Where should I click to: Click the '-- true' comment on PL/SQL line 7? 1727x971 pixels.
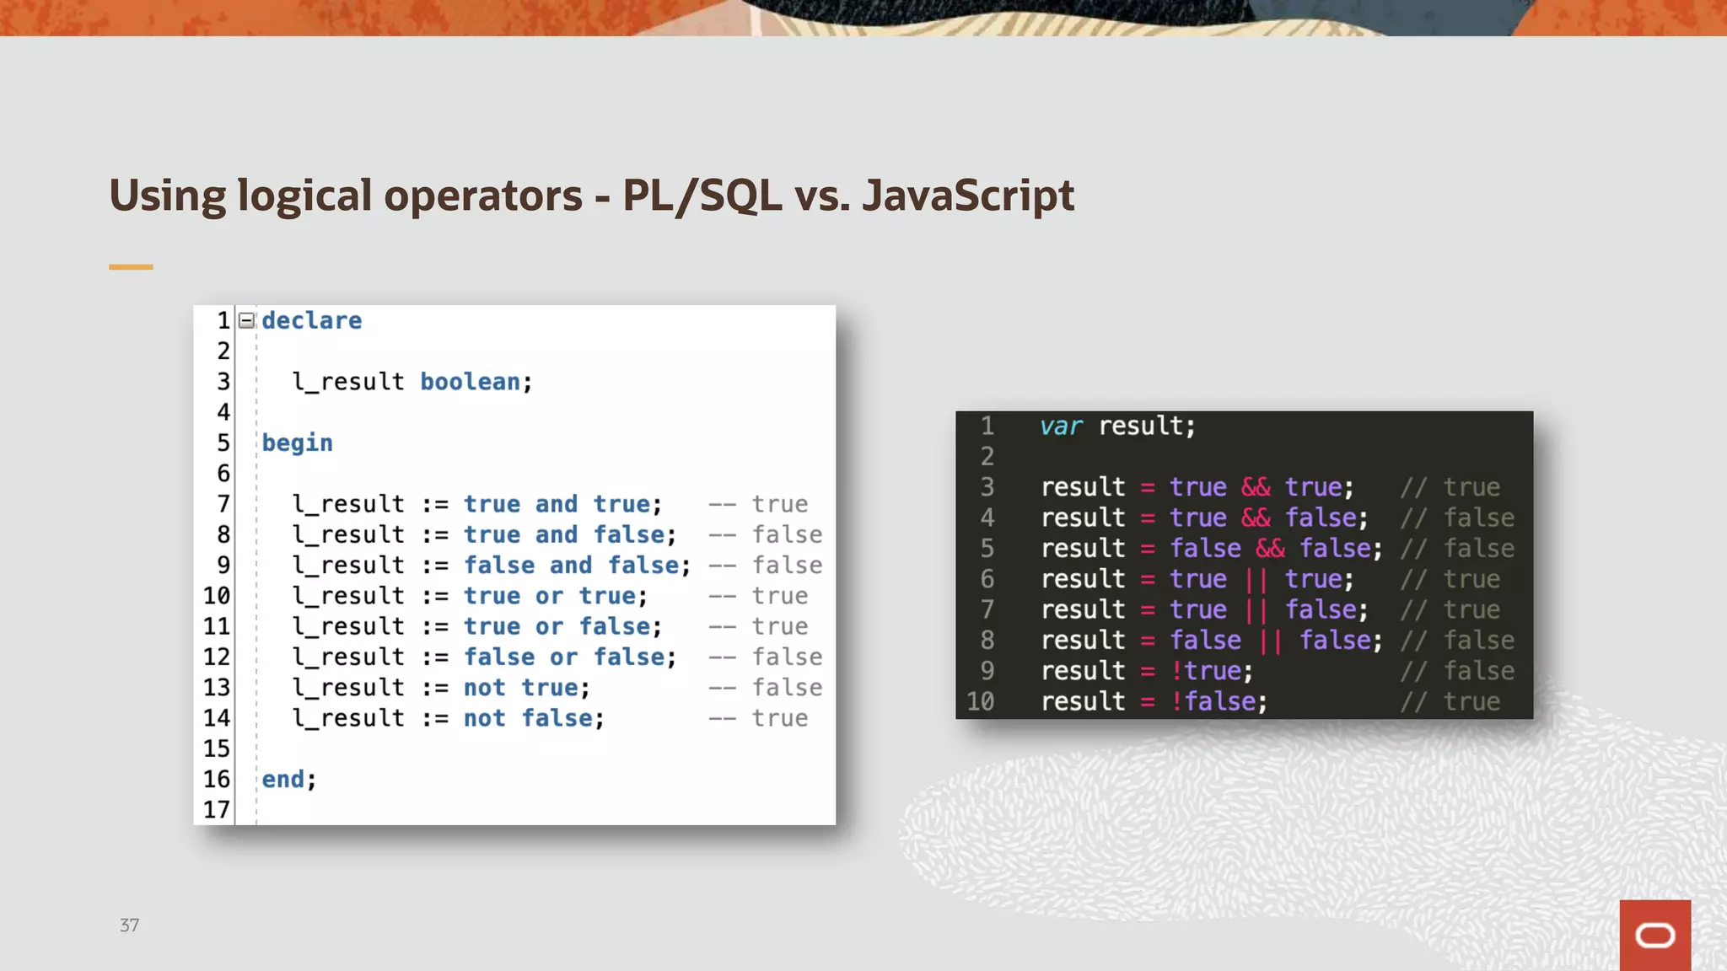coord(758,504)
